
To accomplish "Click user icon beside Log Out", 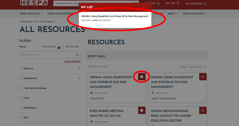I will point(158,3).
